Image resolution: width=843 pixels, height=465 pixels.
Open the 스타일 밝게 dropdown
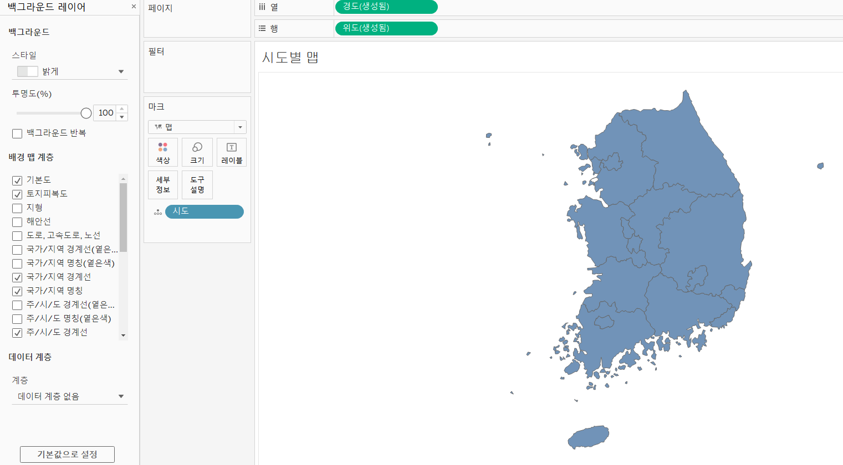70,71
